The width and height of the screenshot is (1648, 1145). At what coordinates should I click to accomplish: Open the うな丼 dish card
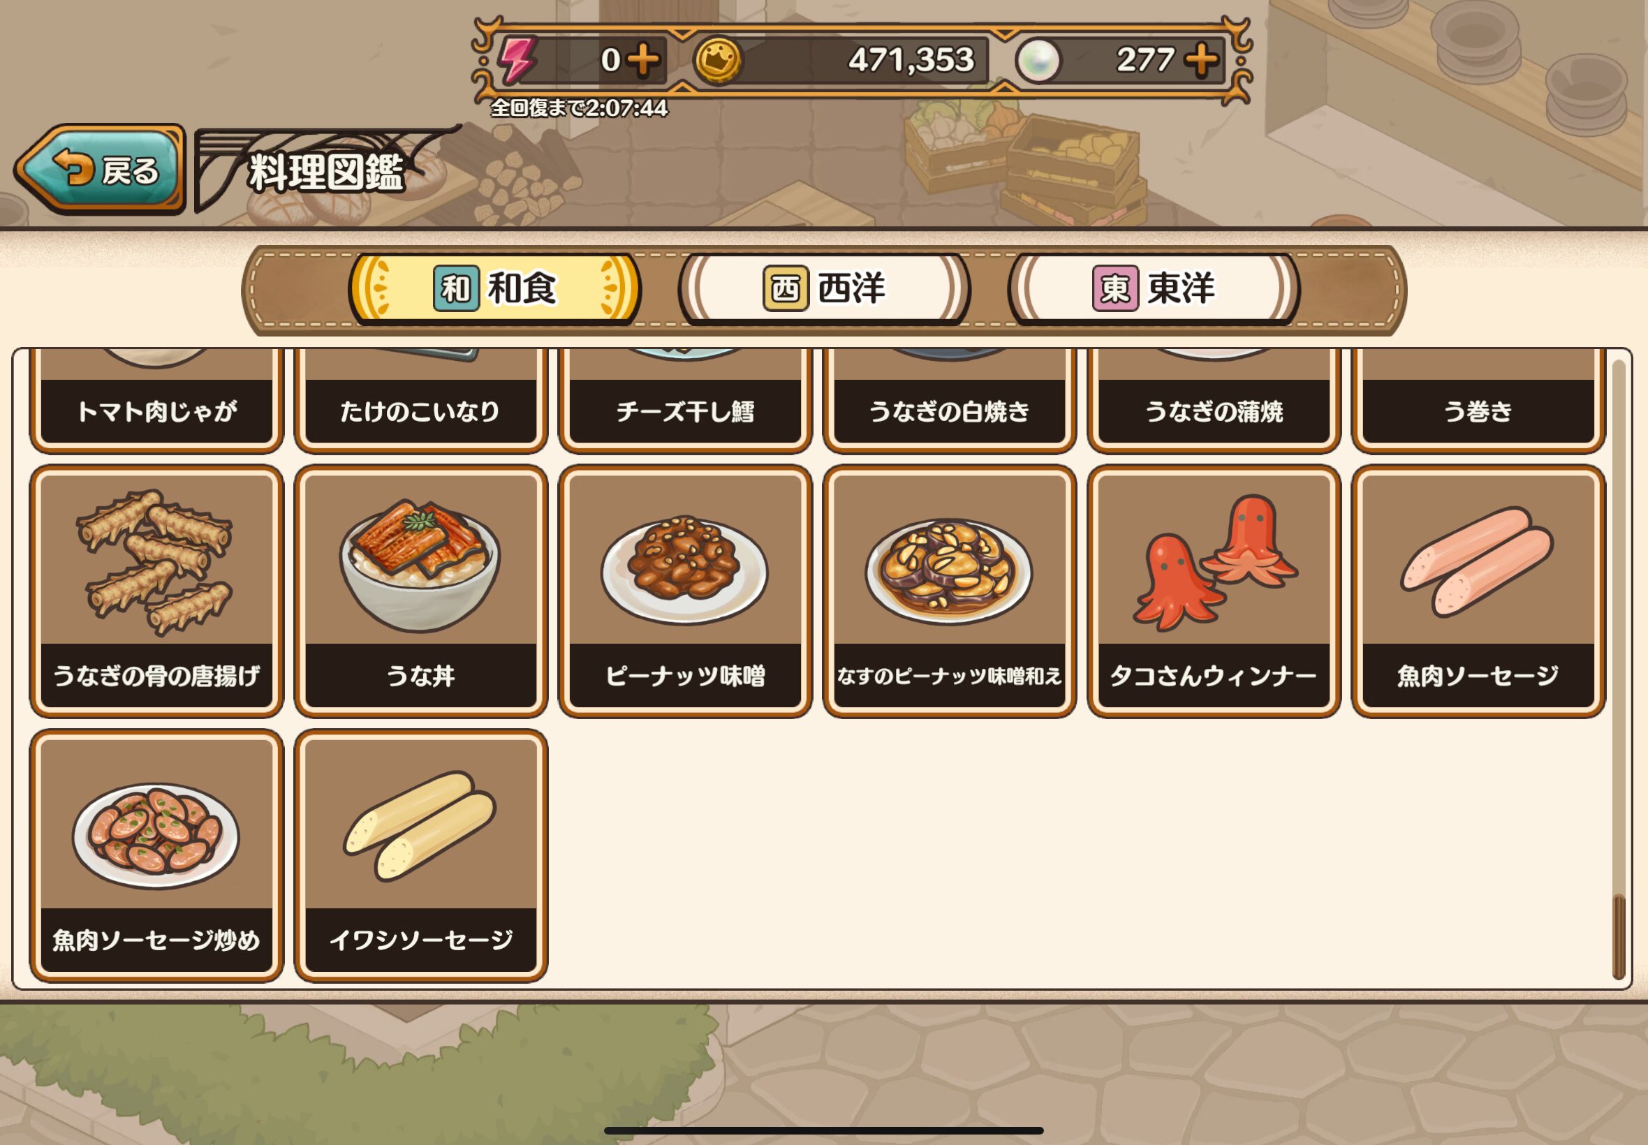[x=421, y=591]
